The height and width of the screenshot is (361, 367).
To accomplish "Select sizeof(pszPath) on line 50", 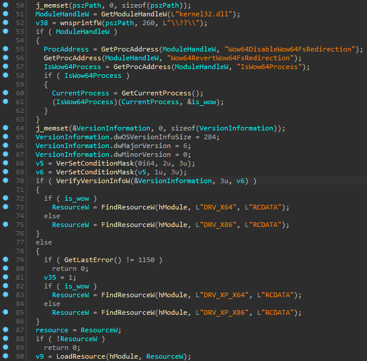I will (x=152, y=5).
